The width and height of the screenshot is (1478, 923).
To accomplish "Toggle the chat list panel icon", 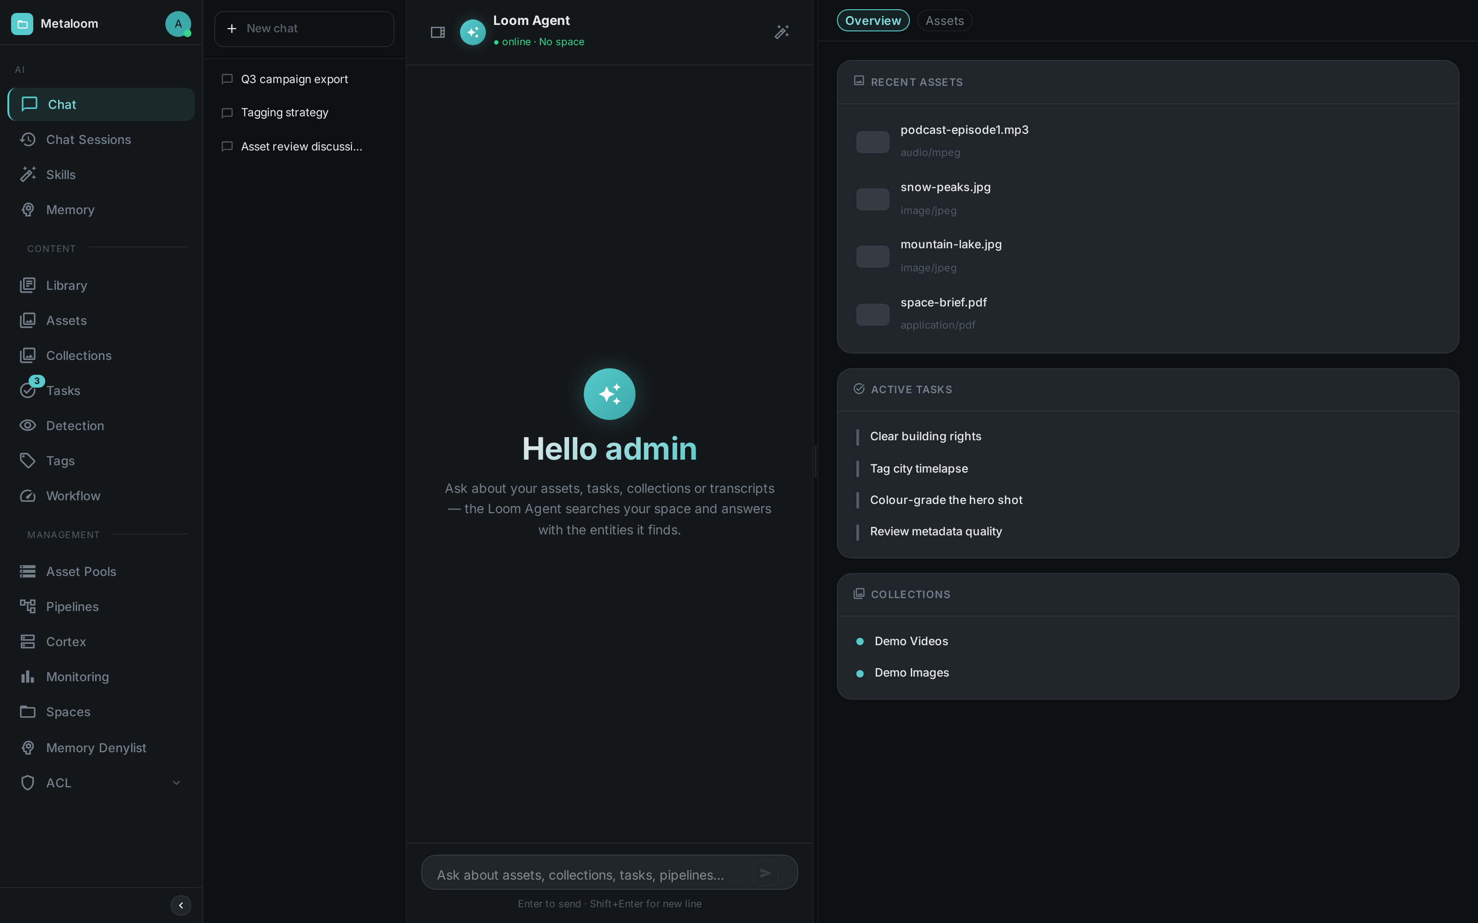I will tap(438, 32).
